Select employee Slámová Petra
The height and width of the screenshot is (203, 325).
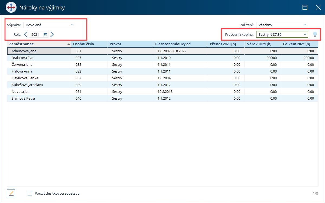[23, 98]
